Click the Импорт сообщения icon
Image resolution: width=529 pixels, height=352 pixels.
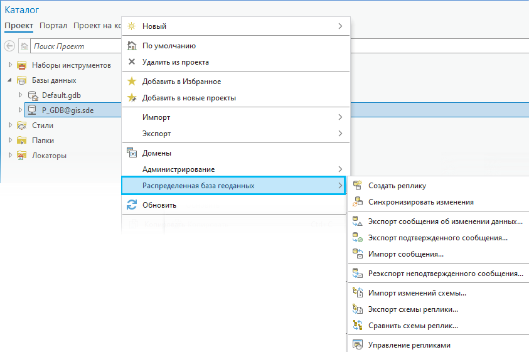pos(358,253)
